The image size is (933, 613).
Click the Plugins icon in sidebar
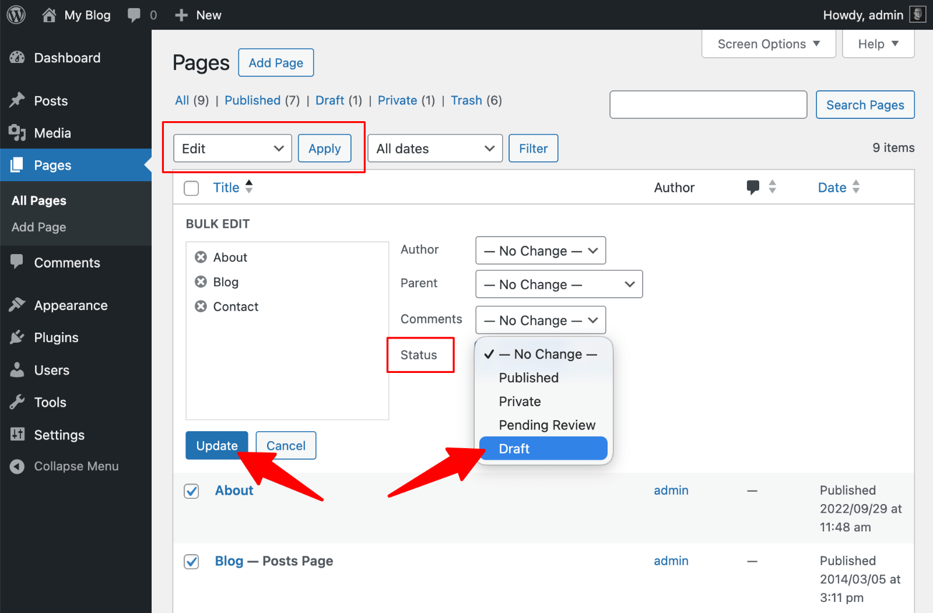[x=17, y=337]
